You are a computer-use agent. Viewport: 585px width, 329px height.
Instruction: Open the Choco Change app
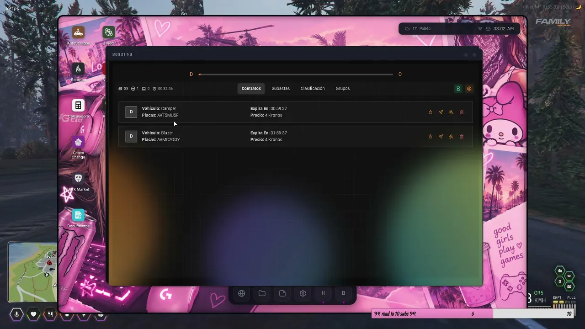coord(78,142)
